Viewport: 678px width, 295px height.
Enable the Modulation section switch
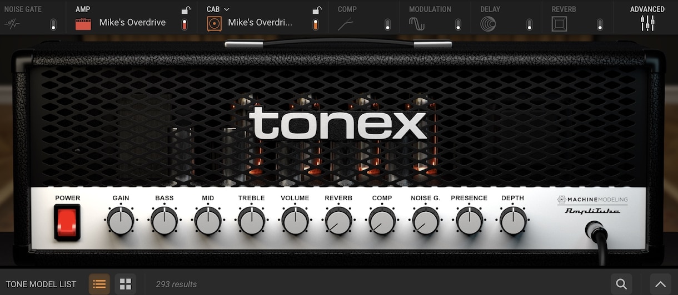coord(458,24)
